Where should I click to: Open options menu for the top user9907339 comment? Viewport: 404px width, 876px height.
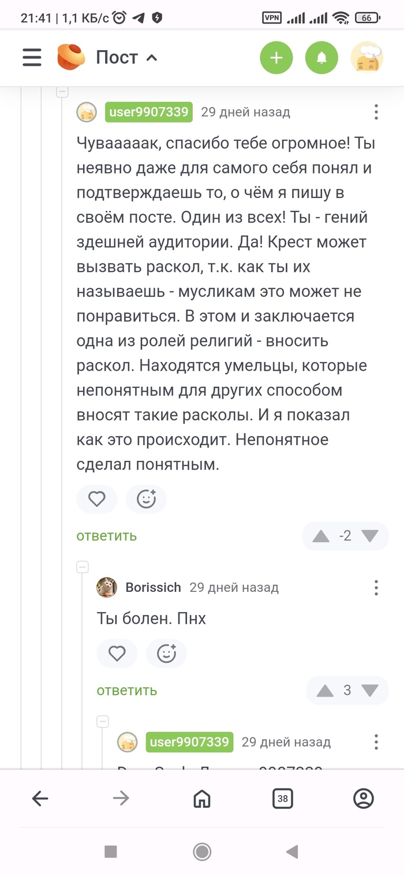click(x=376, y=112)
